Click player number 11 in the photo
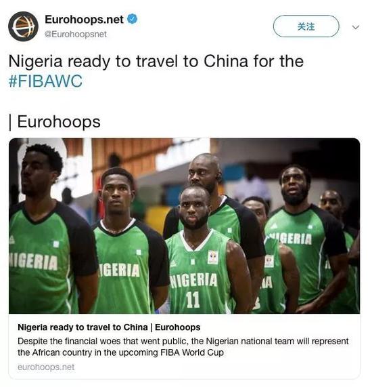 tap(193, 300)
